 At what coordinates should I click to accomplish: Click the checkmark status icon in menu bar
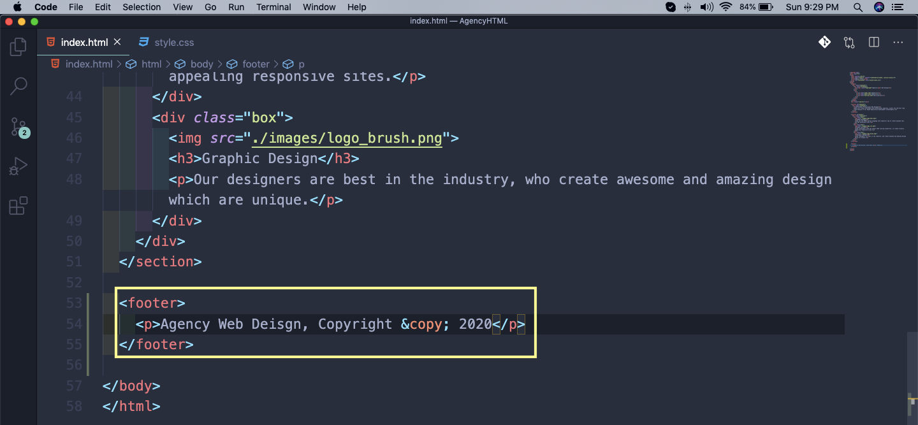click(x=671, y=7)
